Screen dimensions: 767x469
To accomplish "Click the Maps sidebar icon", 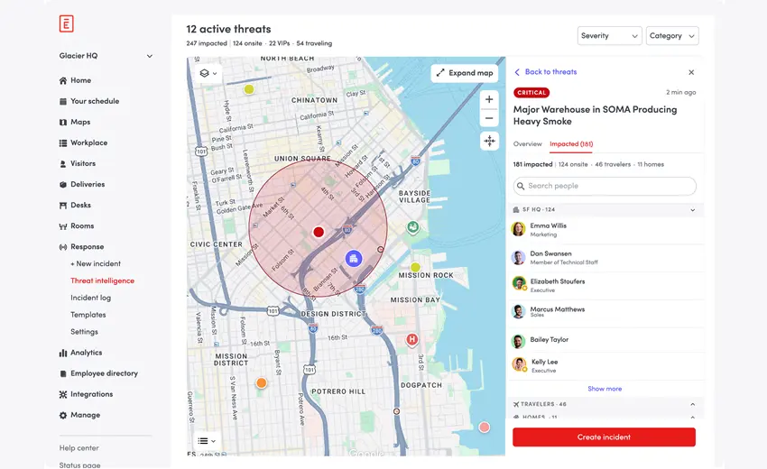I will [x=62, y=123].
